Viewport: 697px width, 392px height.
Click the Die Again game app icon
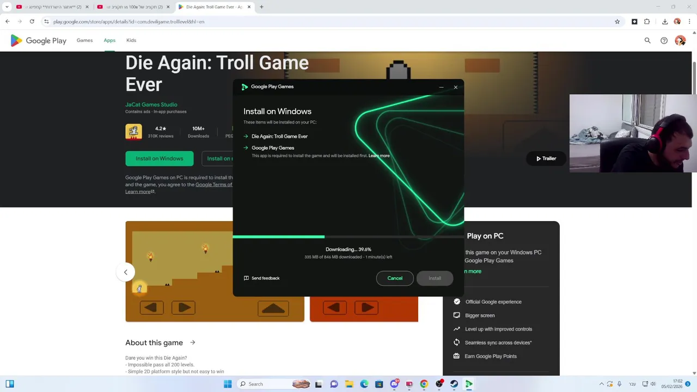click(x=133, y=132)
